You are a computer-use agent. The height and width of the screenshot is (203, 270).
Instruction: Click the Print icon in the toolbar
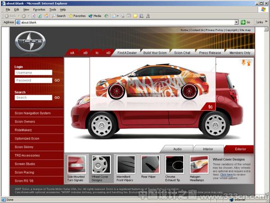(x=122, y=16)
